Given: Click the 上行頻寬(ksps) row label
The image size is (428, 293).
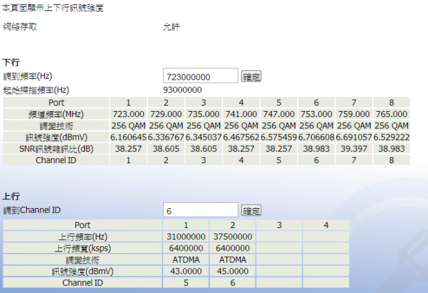Looking at the screenshot, I should pyautogui.click(x=83, y=248).
